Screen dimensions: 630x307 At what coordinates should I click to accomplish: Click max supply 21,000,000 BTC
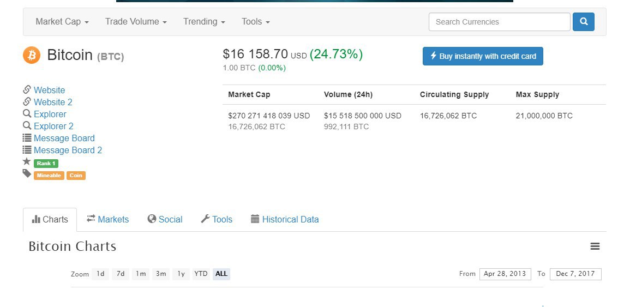(x=544, y=116)
